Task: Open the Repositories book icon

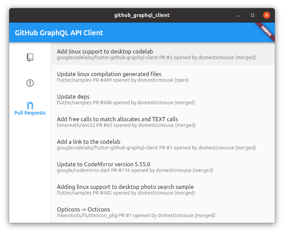Action: pos(30,57)
